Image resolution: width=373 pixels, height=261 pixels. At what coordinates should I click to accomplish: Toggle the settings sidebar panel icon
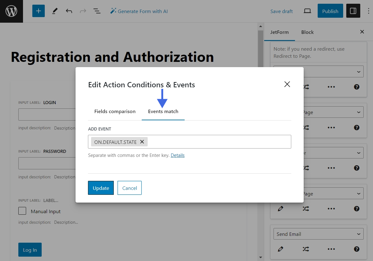[353, 11]
